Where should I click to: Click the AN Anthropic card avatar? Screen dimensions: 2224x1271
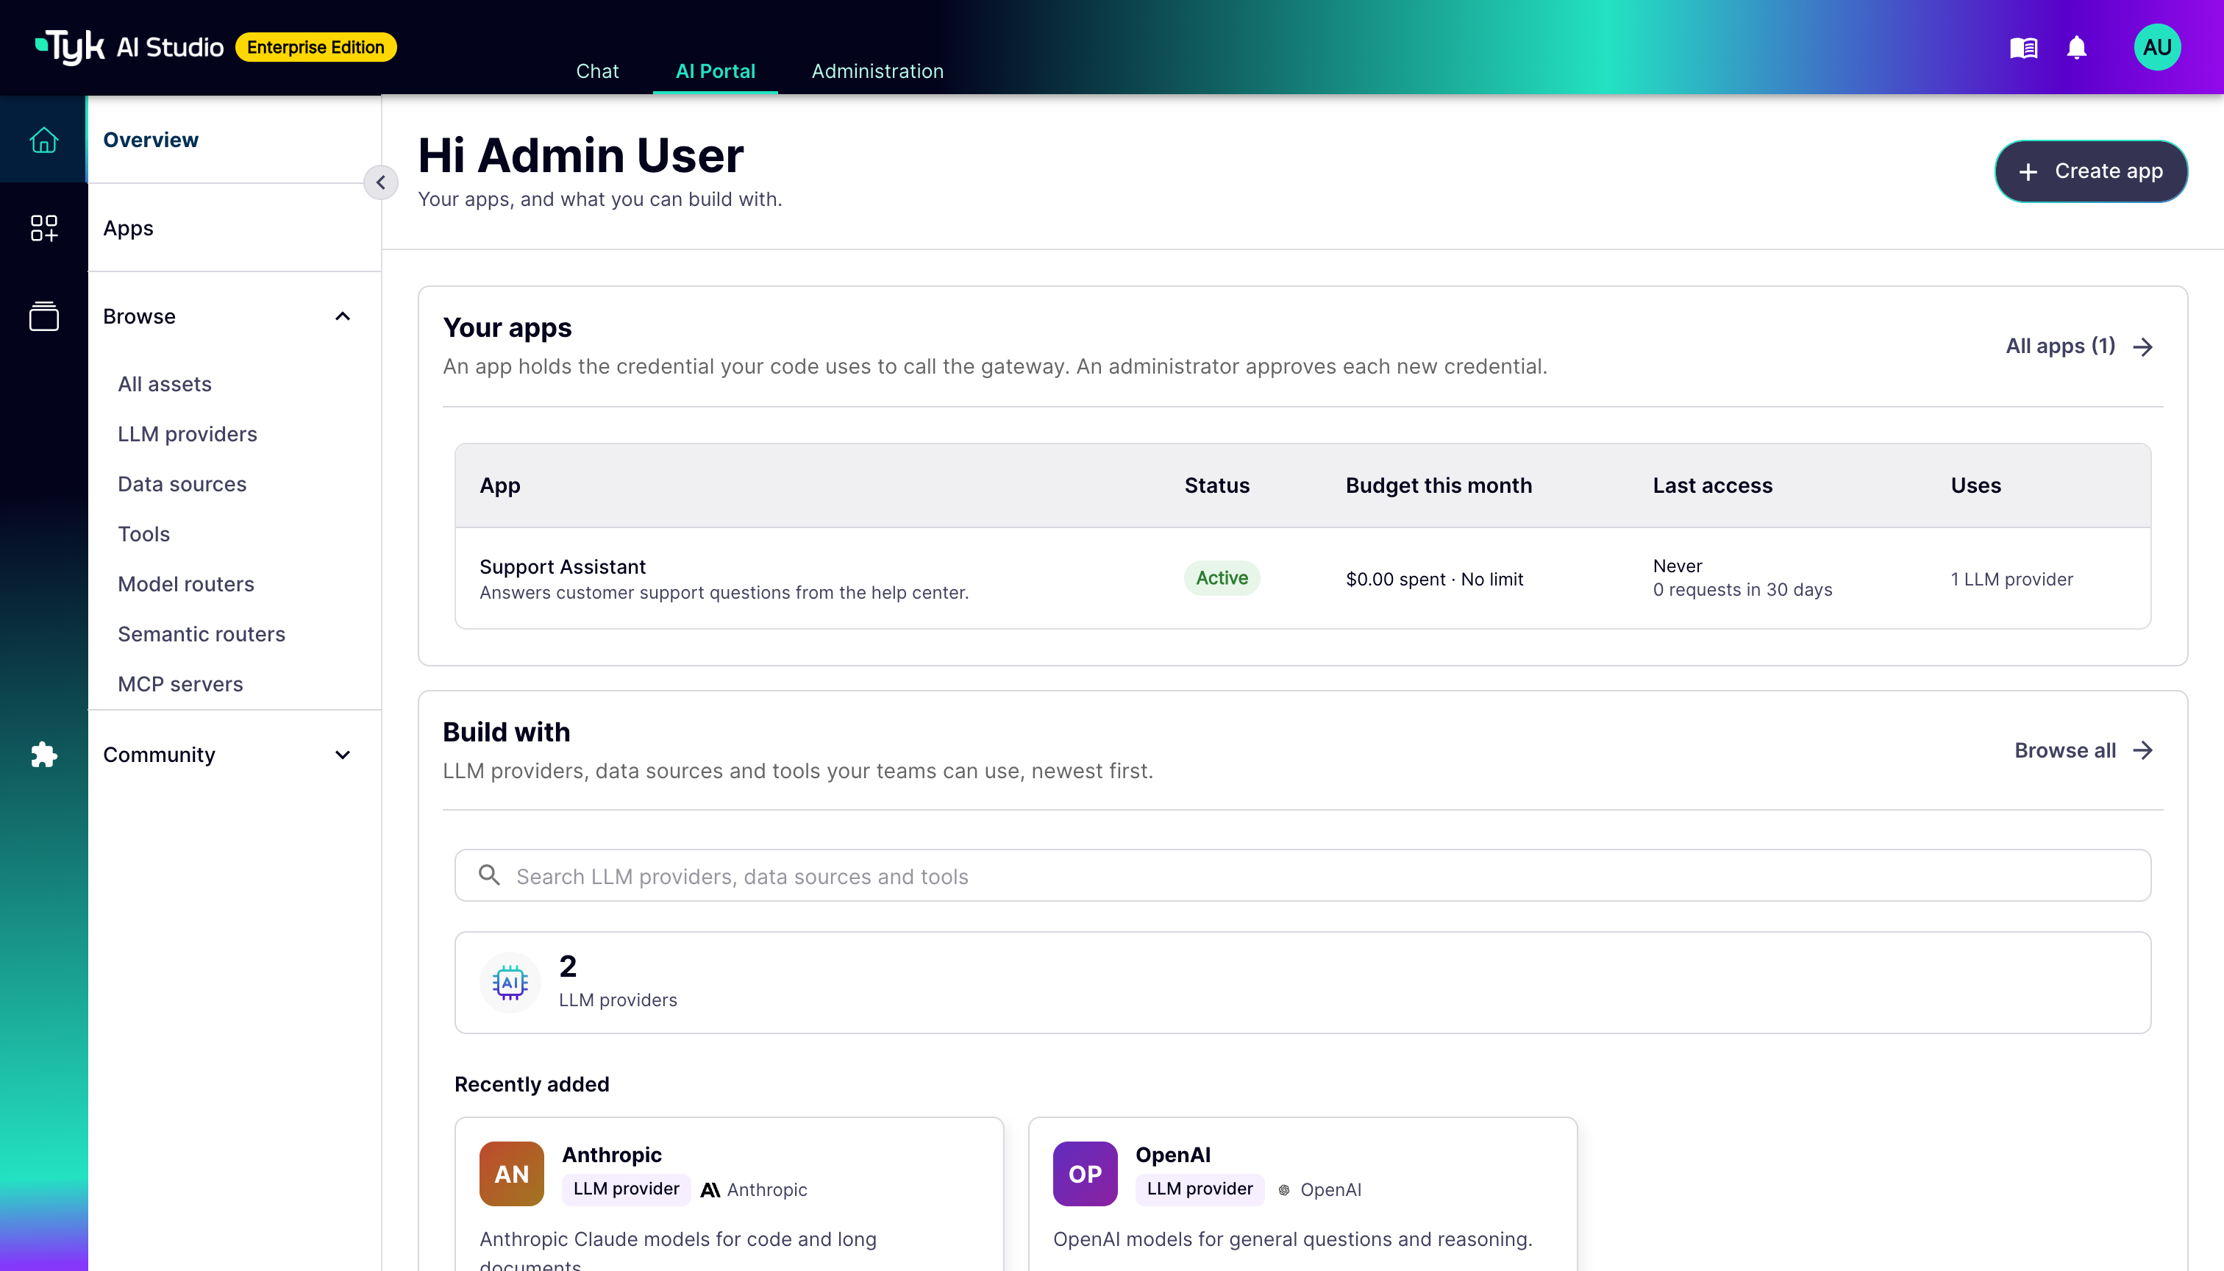pos(511,1173)
